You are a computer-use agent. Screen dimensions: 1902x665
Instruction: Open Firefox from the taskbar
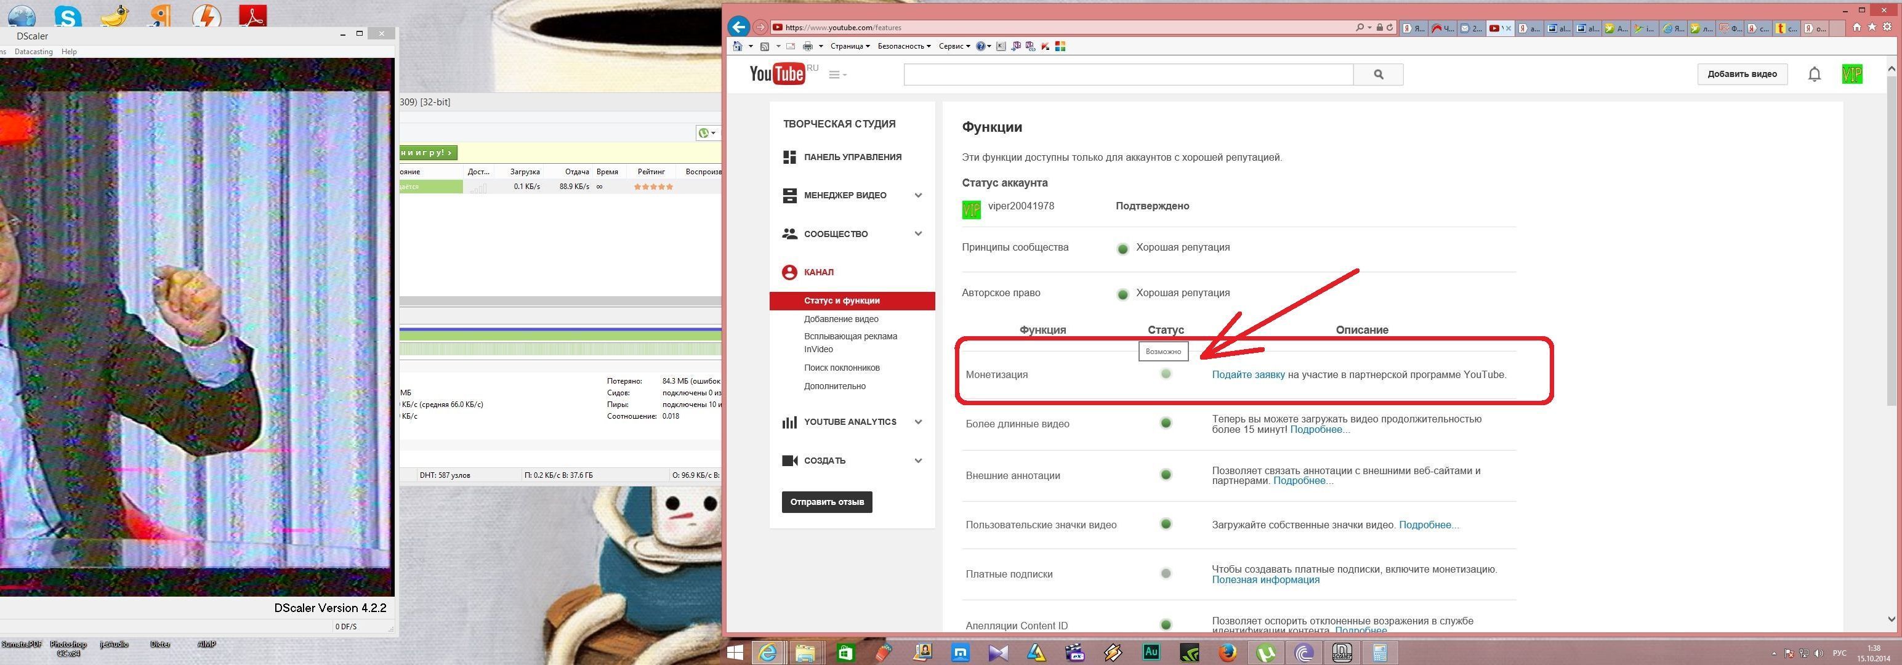[1227, 653]
